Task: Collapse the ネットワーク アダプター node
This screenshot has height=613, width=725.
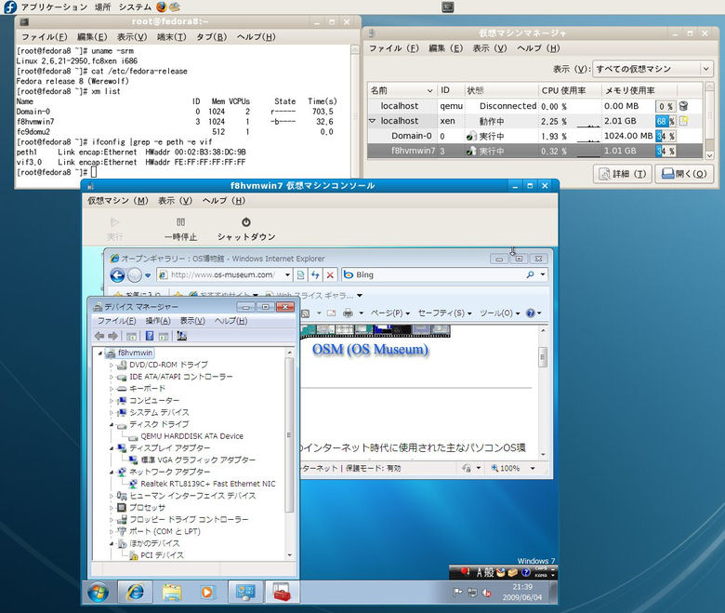Action: [x=111, y=472]
